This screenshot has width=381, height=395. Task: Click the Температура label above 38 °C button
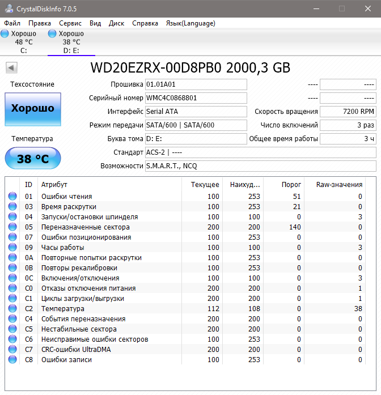pos(32,139)
